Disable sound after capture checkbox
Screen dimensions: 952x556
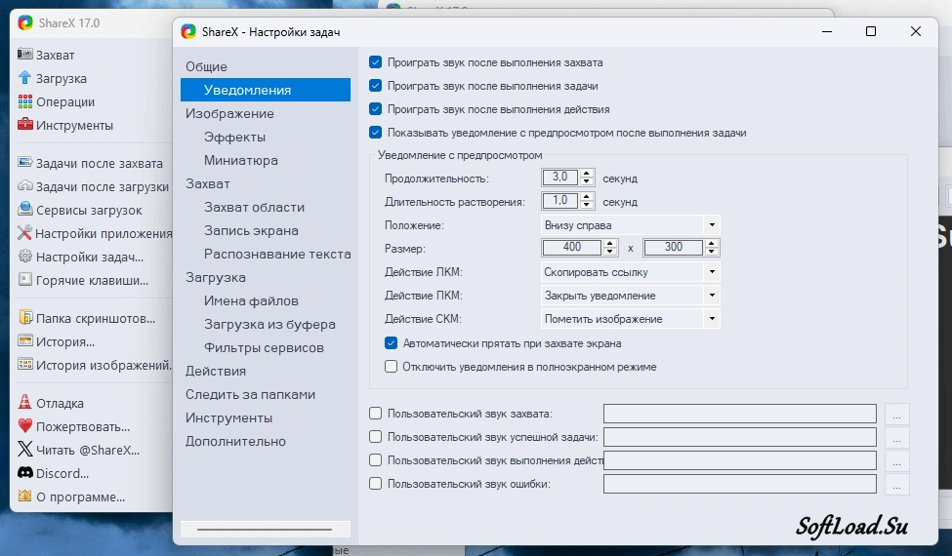375,62
